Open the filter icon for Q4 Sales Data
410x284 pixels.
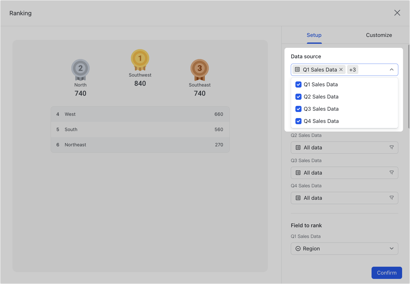[392, 198]
